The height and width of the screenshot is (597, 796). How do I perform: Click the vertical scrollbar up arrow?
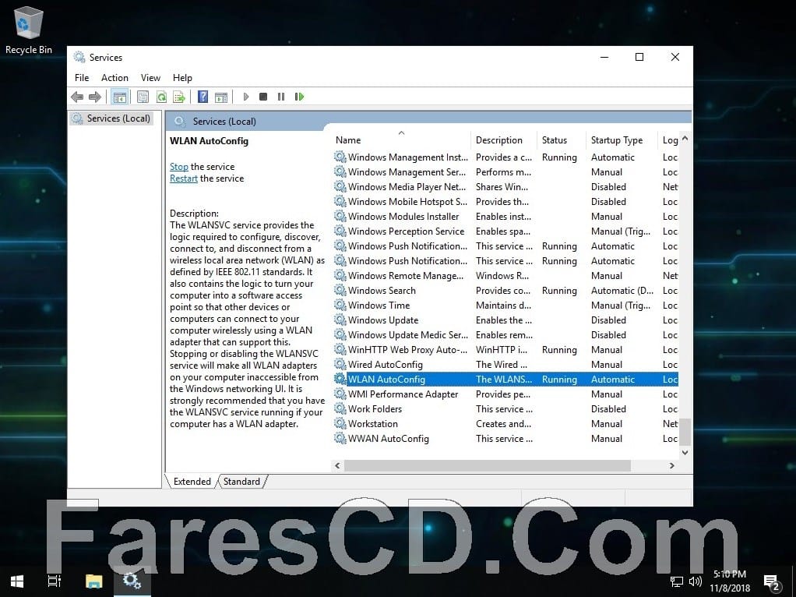685,138
